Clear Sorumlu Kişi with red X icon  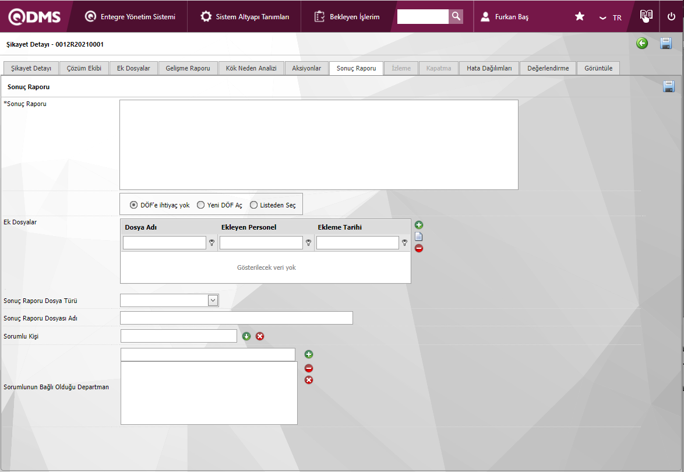pyautogui.click(x=260, y=336)
